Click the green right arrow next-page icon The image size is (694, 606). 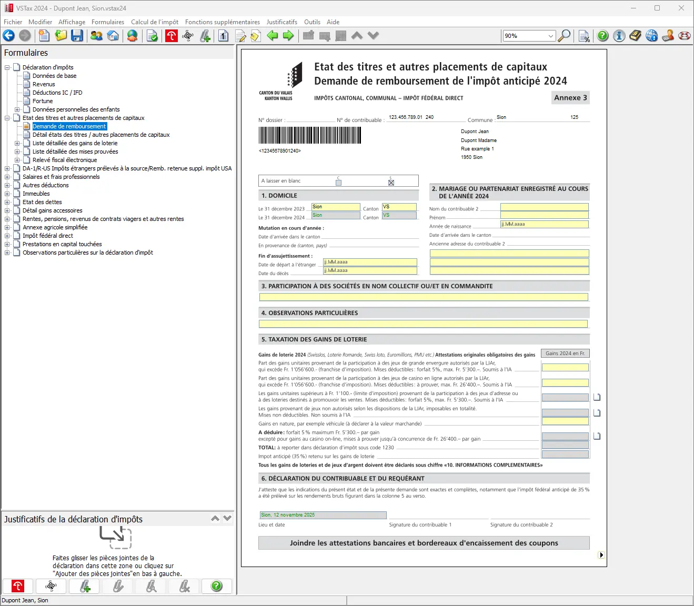(x=288, y=36)
